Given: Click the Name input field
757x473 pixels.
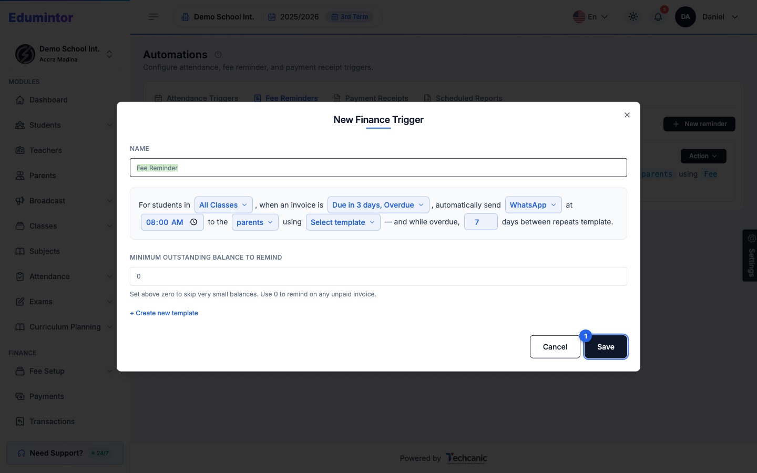Looking at the screenshot, I should click(x=378, y=168).
